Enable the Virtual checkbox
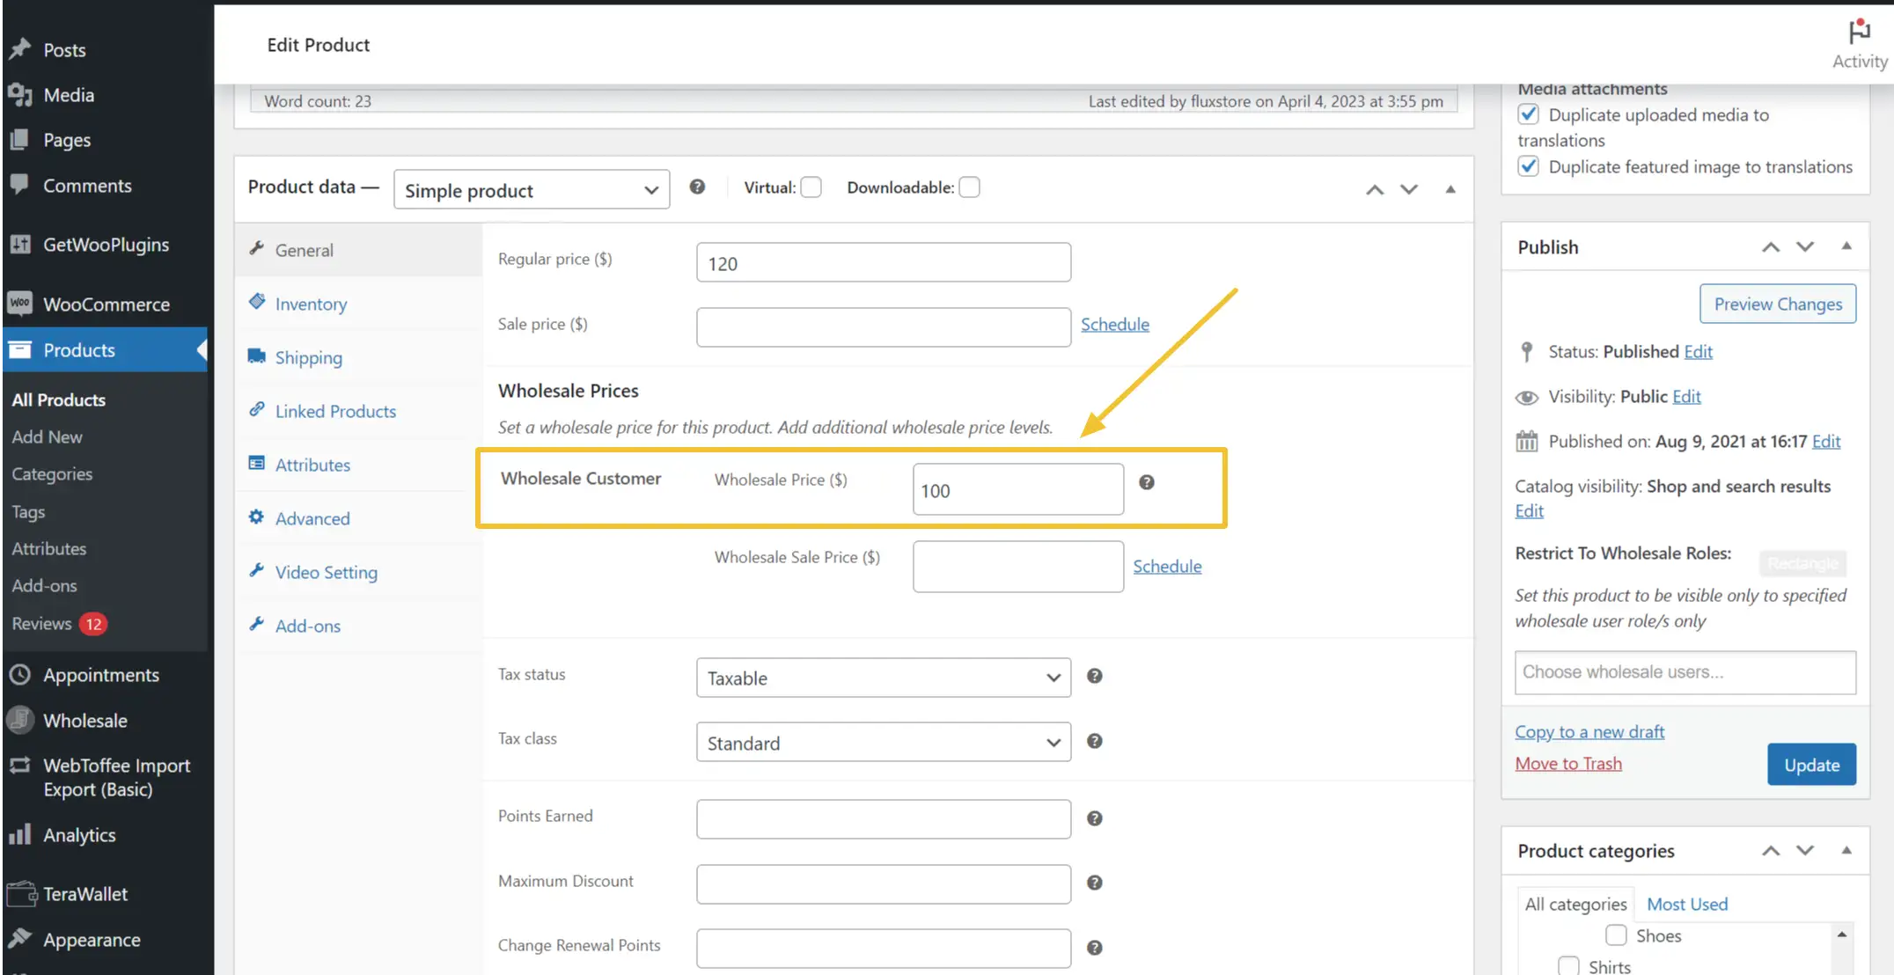The image size is (1894, 975). [x=811, y=187]
